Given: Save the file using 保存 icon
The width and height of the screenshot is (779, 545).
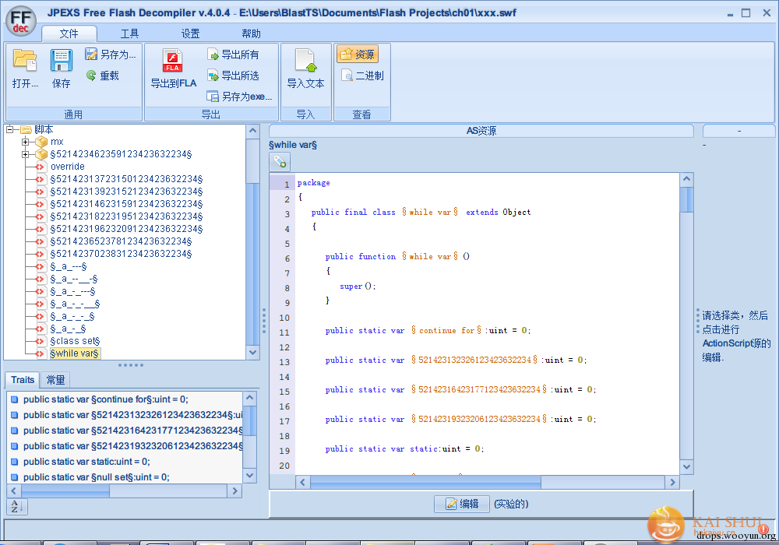Looking at the screenshot, I should (x=61, y=69).
